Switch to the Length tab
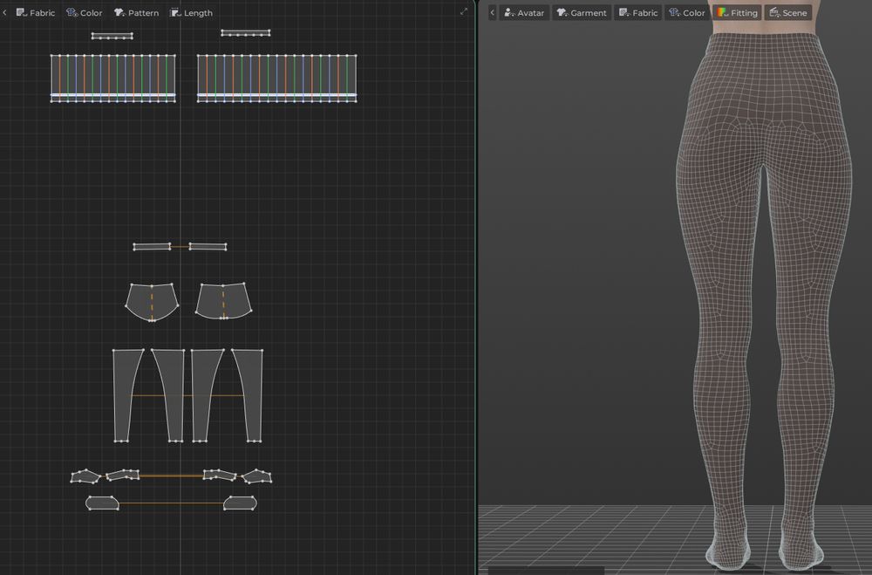This screenshot has height=575, width=872. [191, 12]
